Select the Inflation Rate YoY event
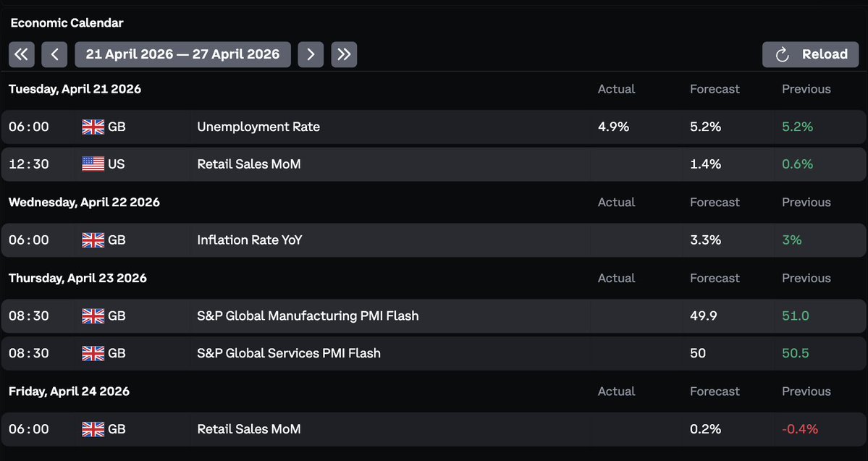This screenshot has height=461, width=868. pos(249,240)
